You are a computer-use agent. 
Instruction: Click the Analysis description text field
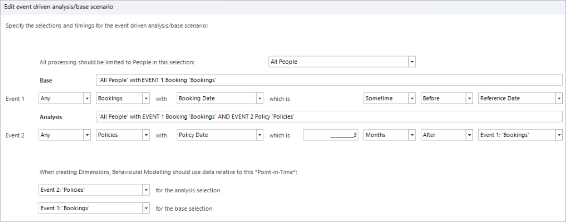(329, 116)
